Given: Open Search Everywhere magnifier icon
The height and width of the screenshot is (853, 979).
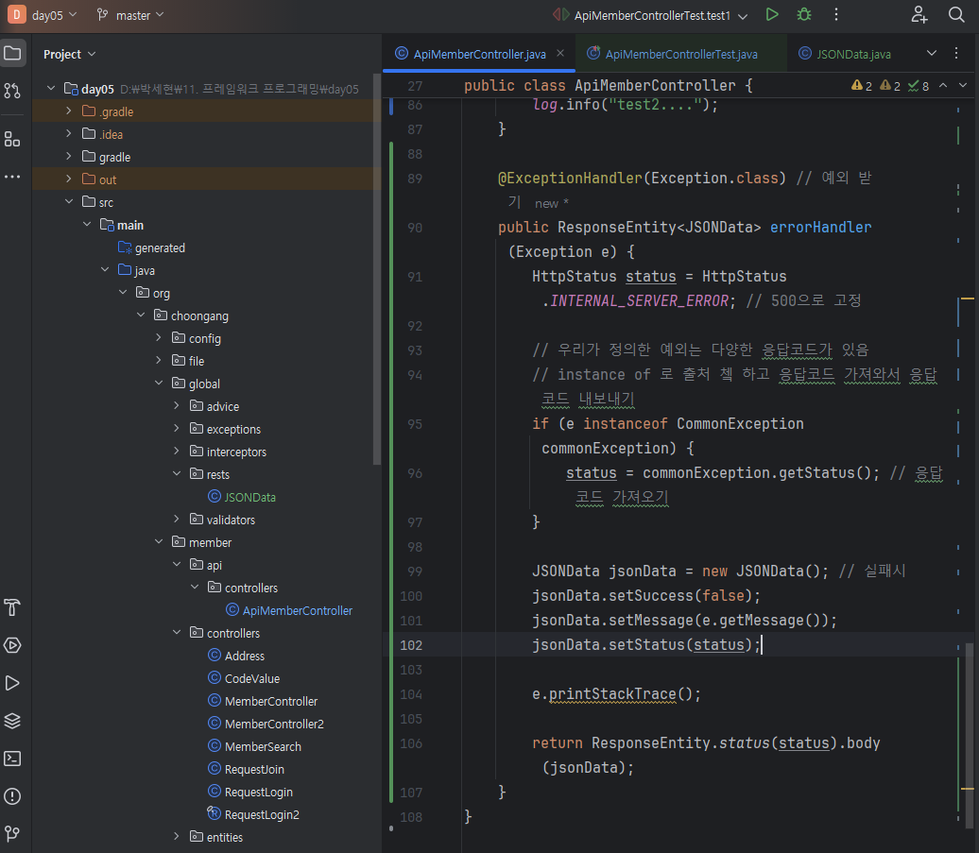Looking at the screenshot, I should [x=956, y=15].
